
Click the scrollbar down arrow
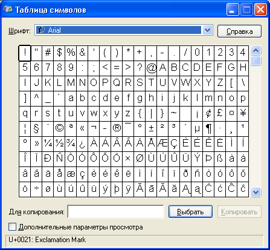256,192
